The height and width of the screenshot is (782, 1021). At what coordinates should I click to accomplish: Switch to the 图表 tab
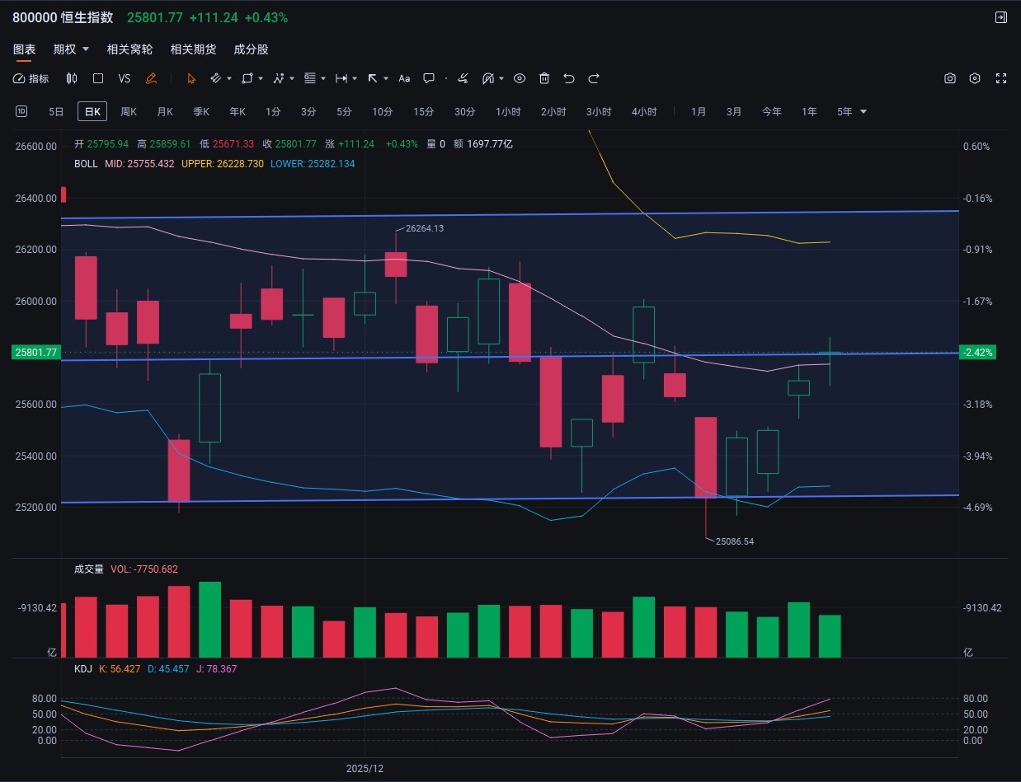coord(24,49)
